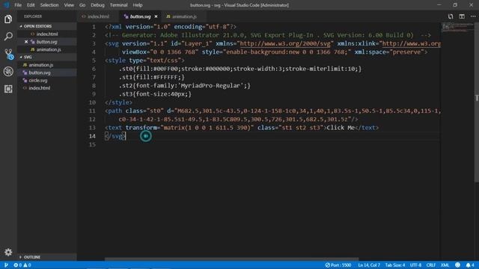This screenshot has width=479, height=269.
Task: Follow the w3.org/2000/svg link
Action: (285, 43)
